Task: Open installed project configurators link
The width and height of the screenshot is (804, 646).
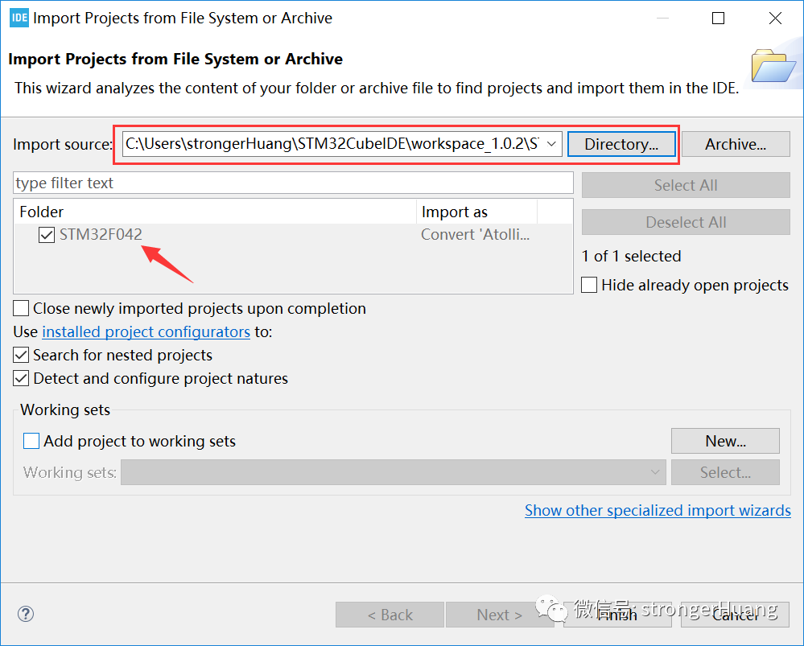Action: 146,331
